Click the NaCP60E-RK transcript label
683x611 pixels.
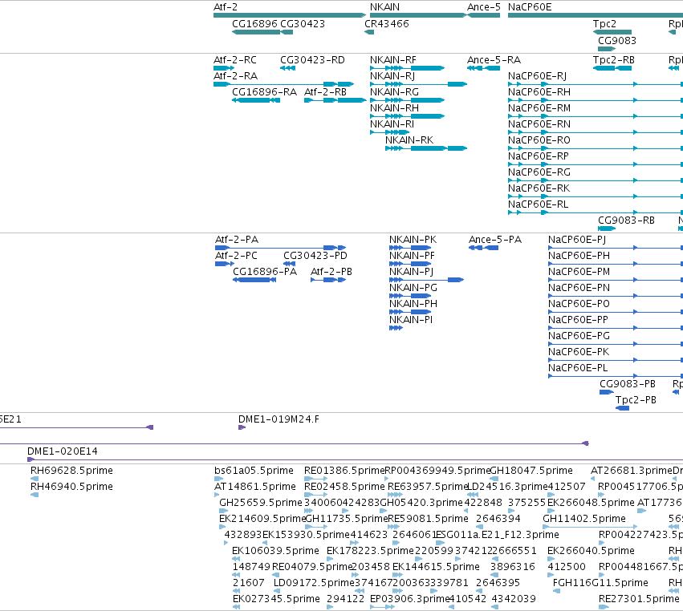tap(539, 188)
